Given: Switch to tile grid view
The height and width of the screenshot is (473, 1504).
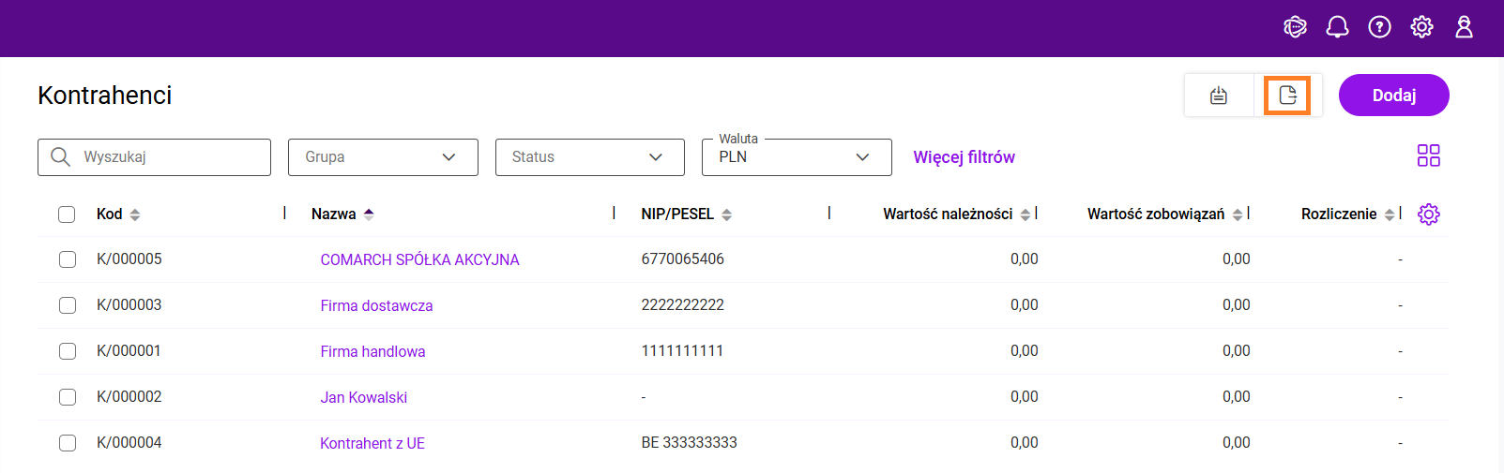Looking at the screenshot, I should (x=1428, y=155).
